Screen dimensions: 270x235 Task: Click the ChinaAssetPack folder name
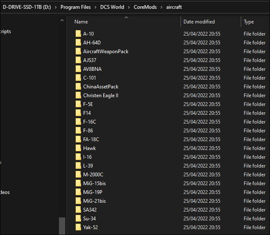click(101, 87)
